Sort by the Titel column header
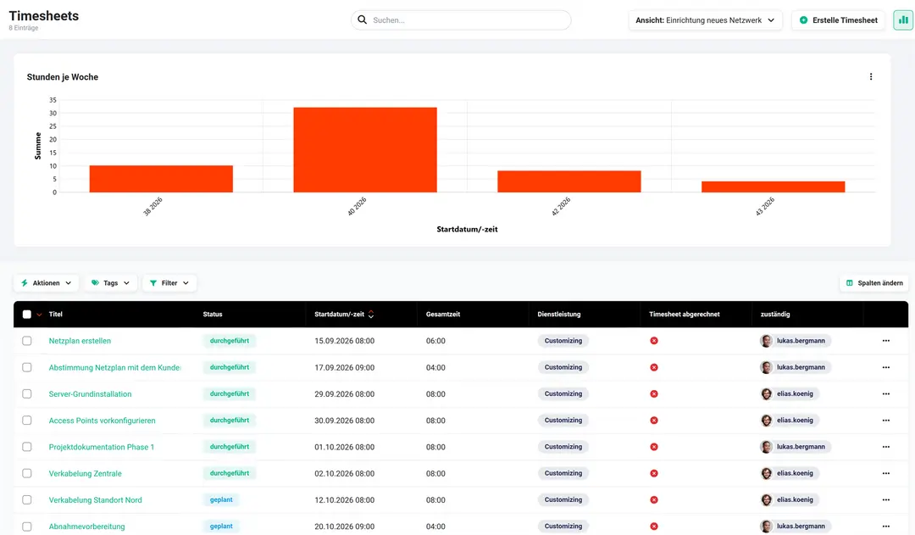 coord(55,315)
